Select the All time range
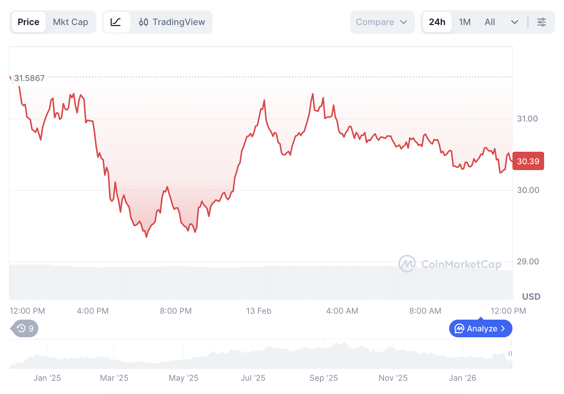Screen dimensions: 564x394 tap(490, 22)
